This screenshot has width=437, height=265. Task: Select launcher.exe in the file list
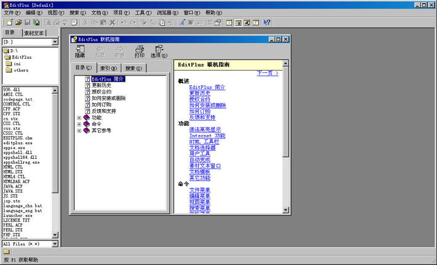[x=18, y=215]
